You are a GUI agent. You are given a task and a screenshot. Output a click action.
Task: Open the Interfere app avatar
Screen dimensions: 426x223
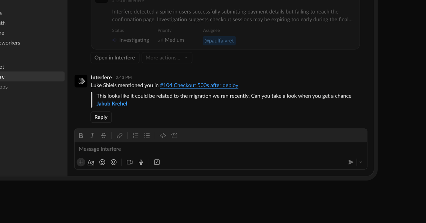(x=81, y=81)
